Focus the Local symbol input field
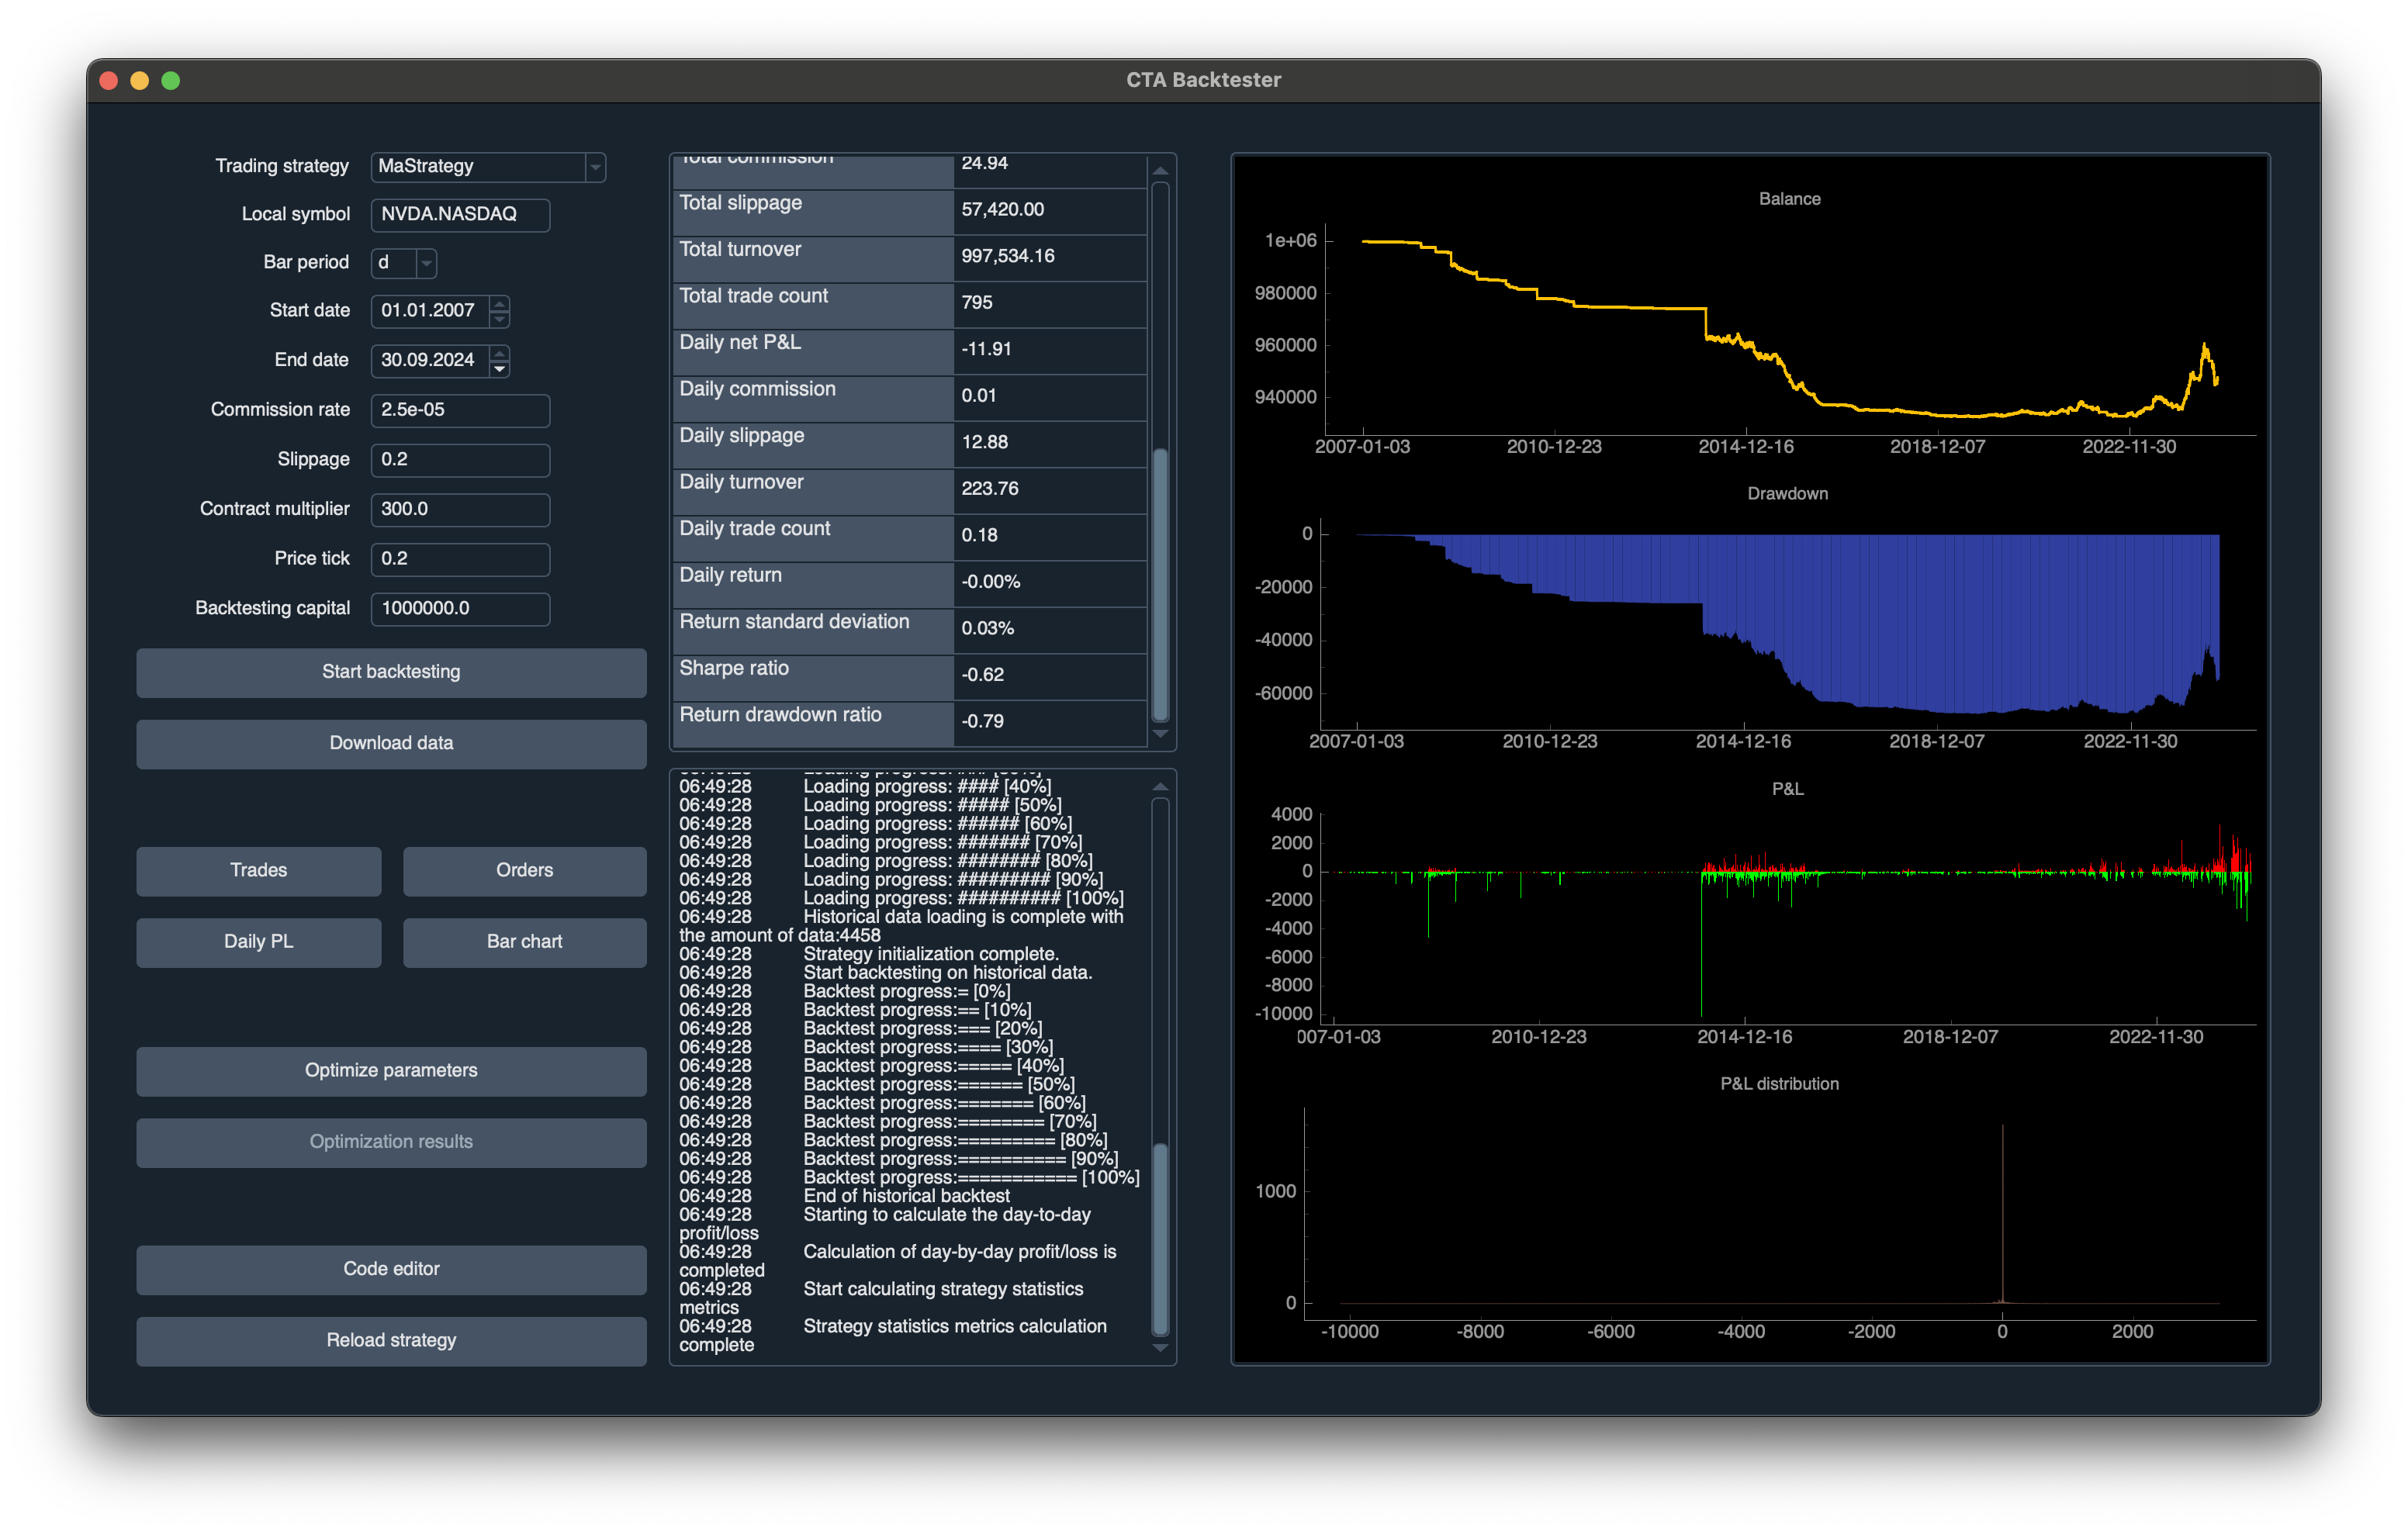 (x=460, y=214)
